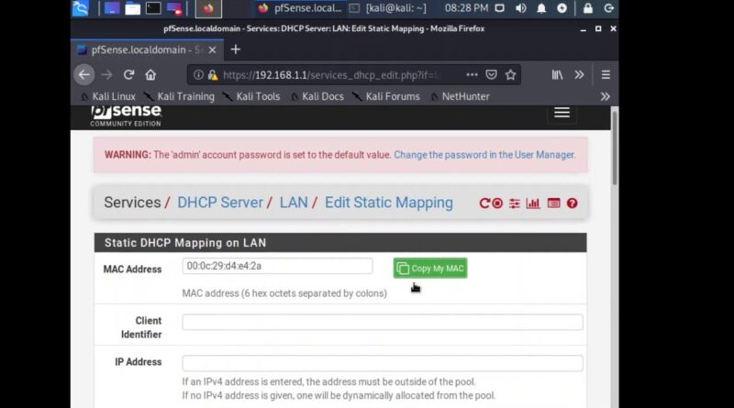The image size is (734, 408).
Task: Open the pfSense hamburger navigation menu
Action: 562,113
